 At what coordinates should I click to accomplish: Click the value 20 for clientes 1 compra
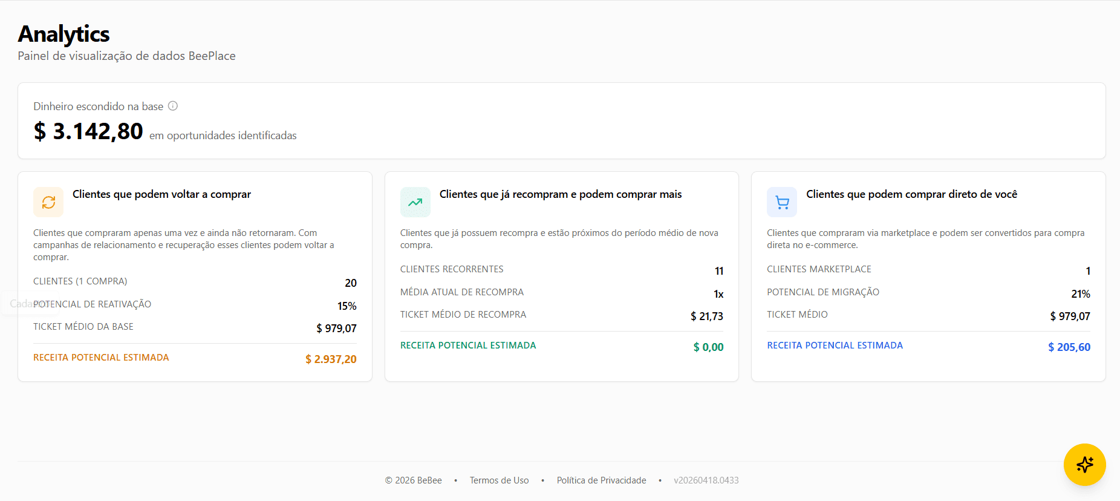351,283
